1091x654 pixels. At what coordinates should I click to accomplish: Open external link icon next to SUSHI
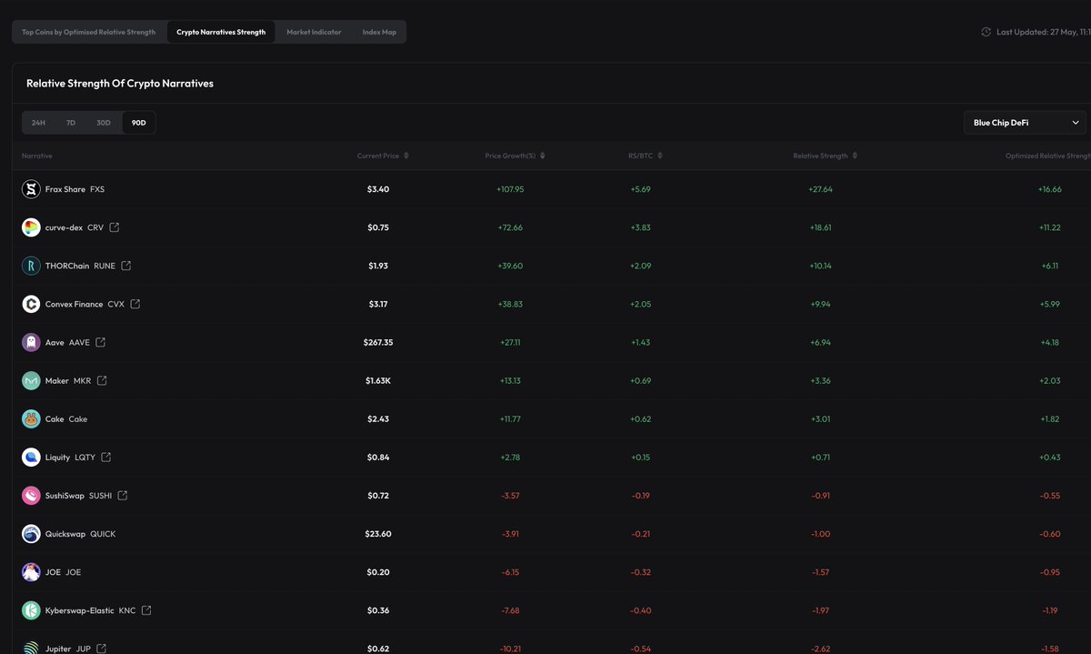click(123, 496)
